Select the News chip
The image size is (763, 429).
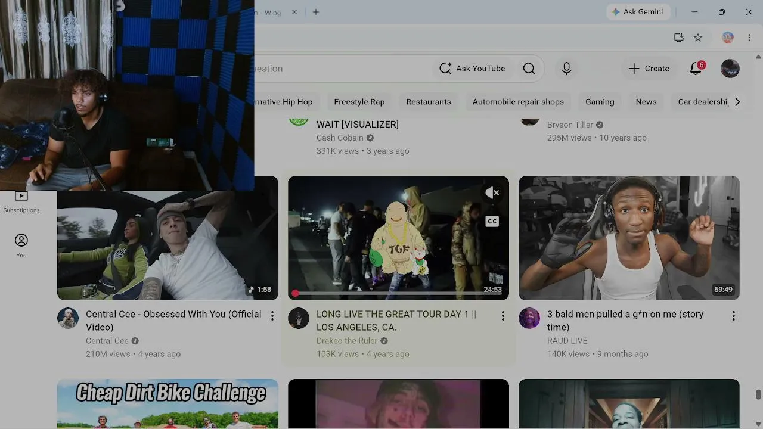coord(646,102)
